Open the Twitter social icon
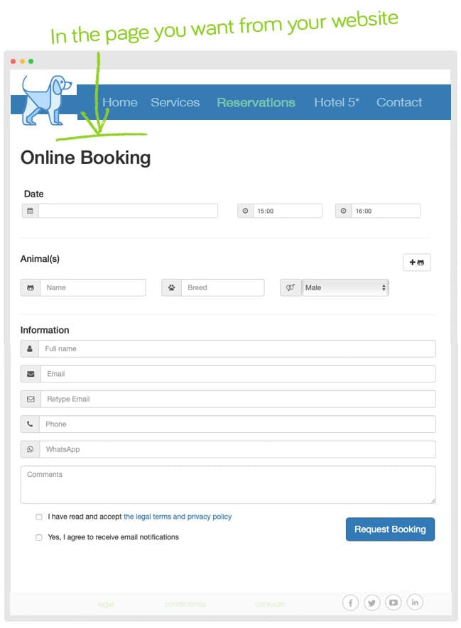461x628 pixels. point(371,602)
